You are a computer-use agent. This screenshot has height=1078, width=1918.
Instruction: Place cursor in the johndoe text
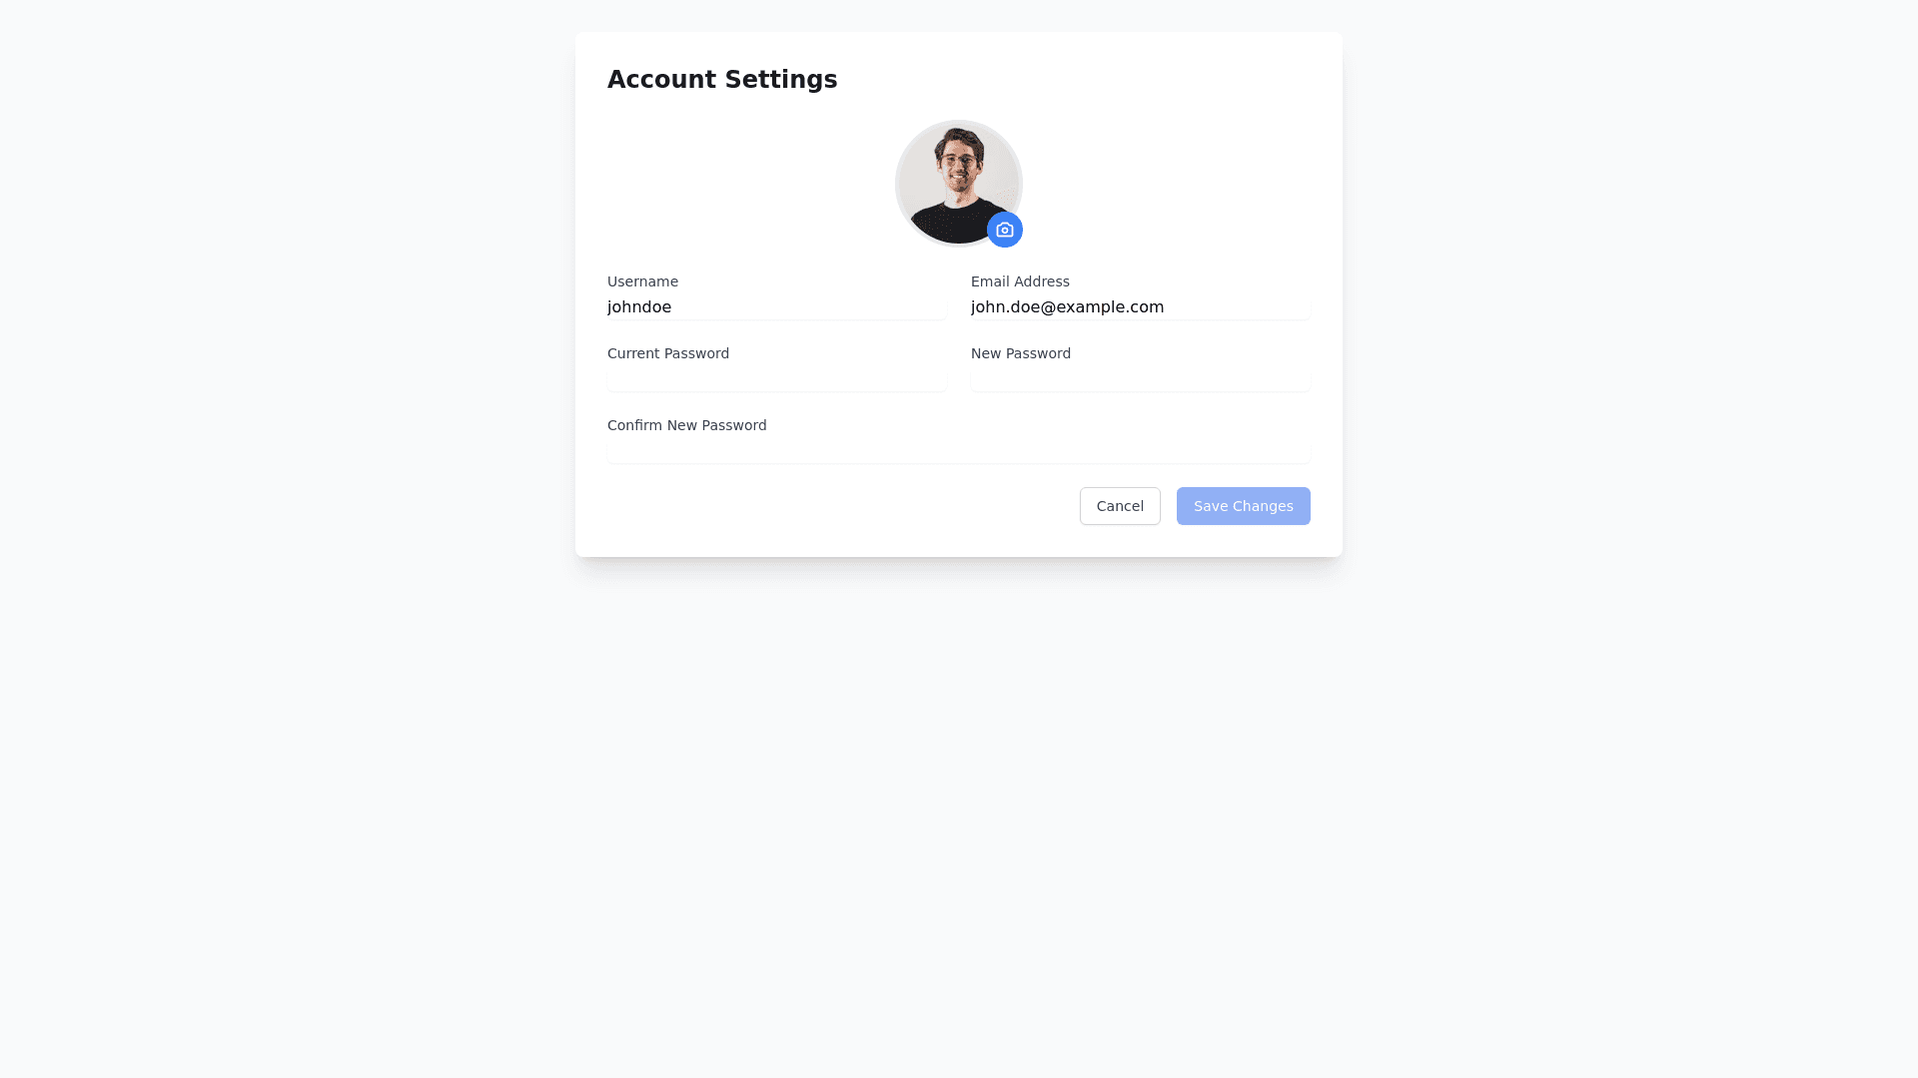point(639,307)
